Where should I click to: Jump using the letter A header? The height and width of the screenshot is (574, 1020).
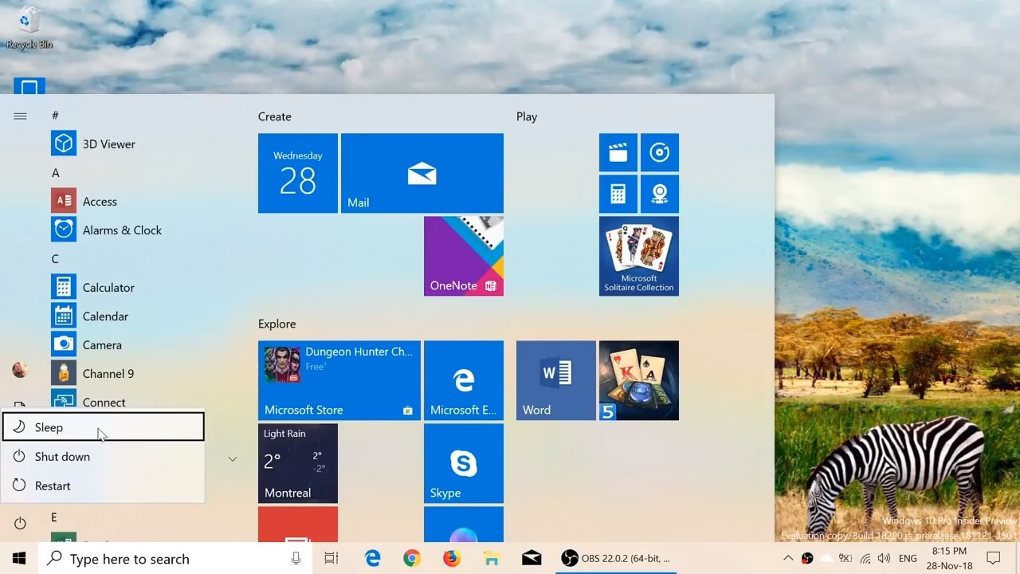click(x=56, y=173)
